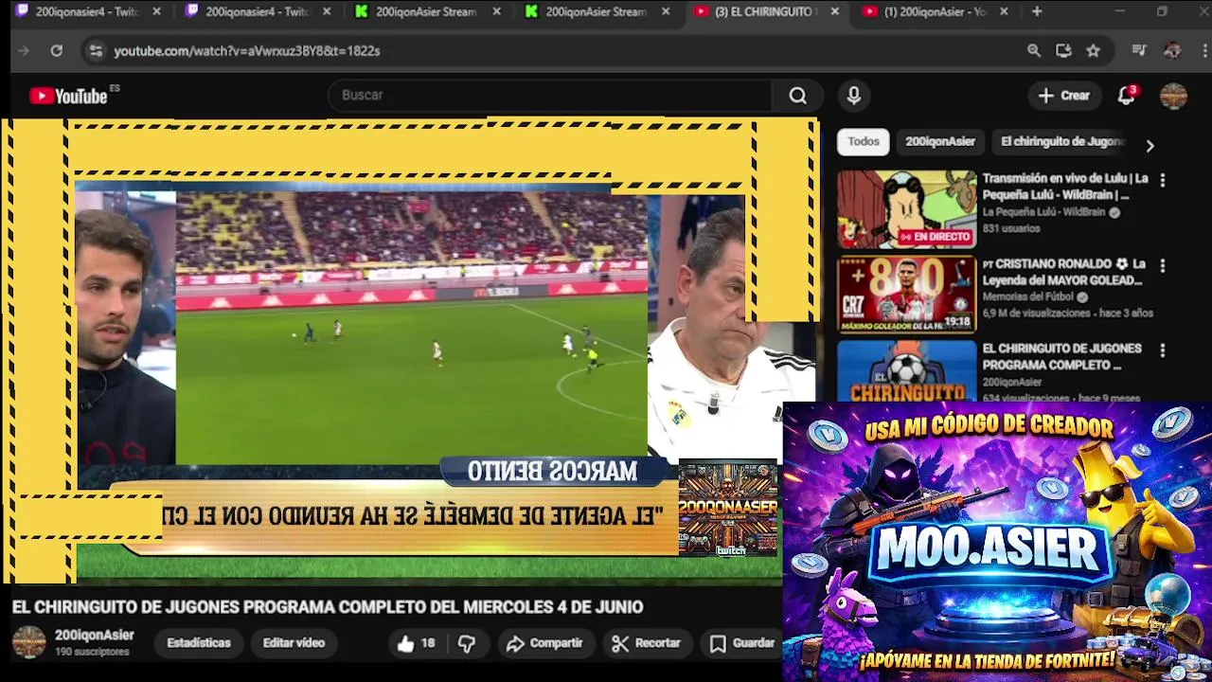The height and width of the screenshot is (682, 1212).
Task: Close the second 200iqonAsier Stream tab
Action: click(x=666, y=12)
